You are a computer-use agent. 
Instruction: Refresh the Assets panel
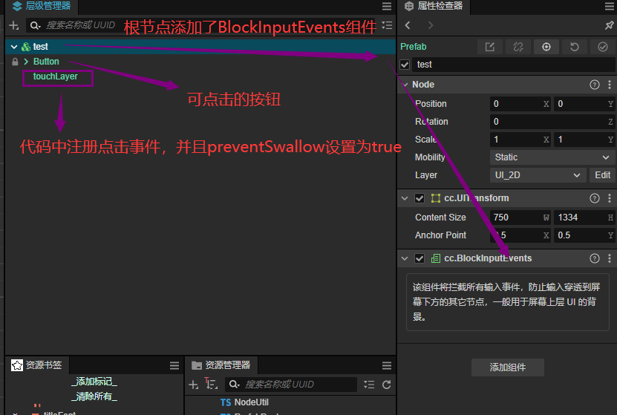(386, 385)
